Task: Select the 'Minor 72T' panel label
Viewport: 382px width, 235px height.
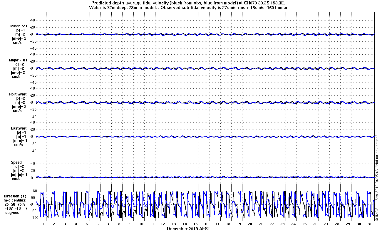Action: point(19,26)
